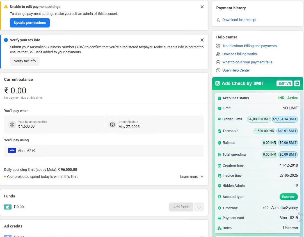Click the troubleshoot tools icon in Help center

[x=218, y=46]
